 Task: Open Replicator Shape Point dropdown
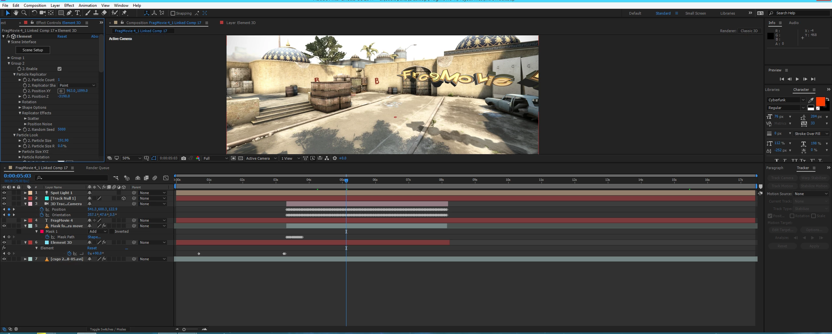pyautogui.click(x=77, y=85)
